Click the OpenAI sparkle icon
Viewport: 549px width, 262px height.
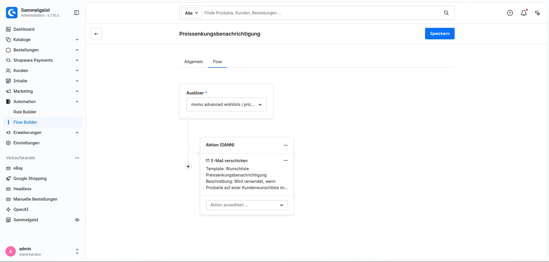[x=8, y=209]
